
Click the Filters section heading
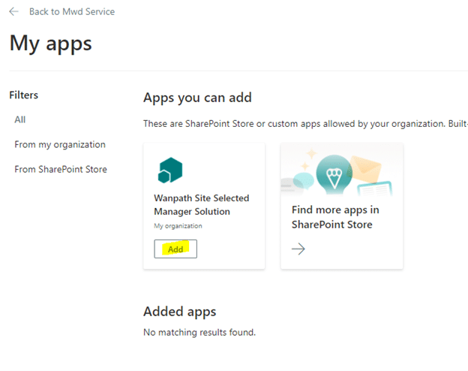point(24,95)
